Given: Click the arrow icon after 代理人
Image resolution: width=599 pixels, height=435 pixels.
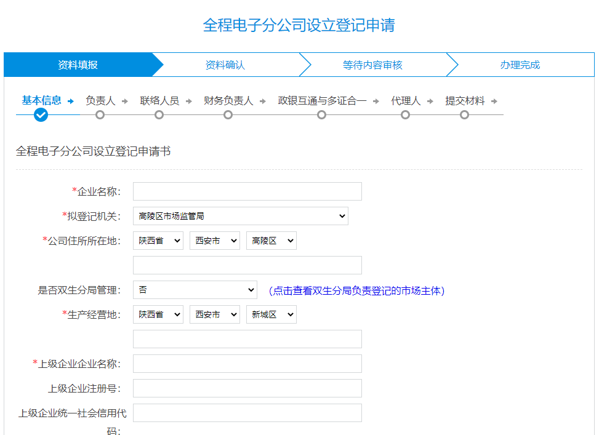Looking at the screenshot, I should click(430, 101).
